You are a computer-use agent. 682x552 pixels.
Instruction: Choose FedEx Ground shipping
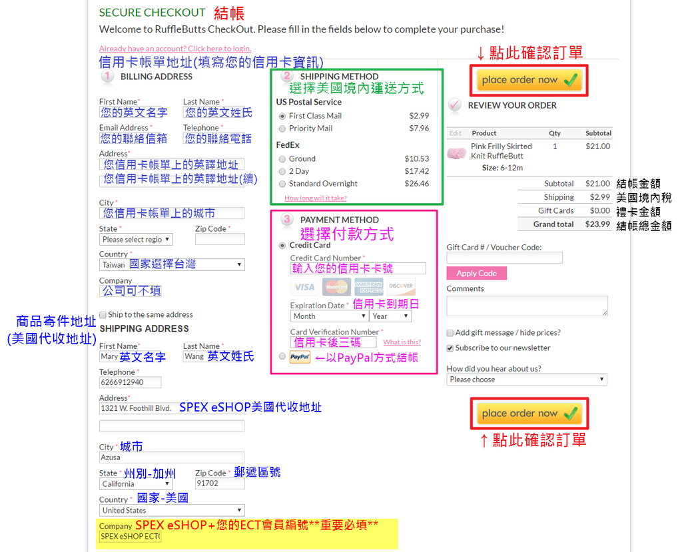click(282, 159)
